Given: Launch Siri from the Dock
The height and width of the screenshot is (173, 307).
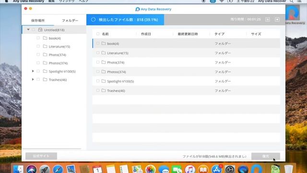Looking at the screenshot, I should click(x=31, y=169).
